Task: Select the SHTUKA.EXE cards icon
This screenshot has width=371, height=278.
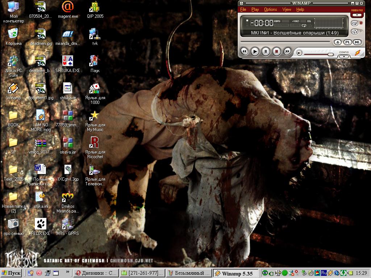Action: pos(68,64)
